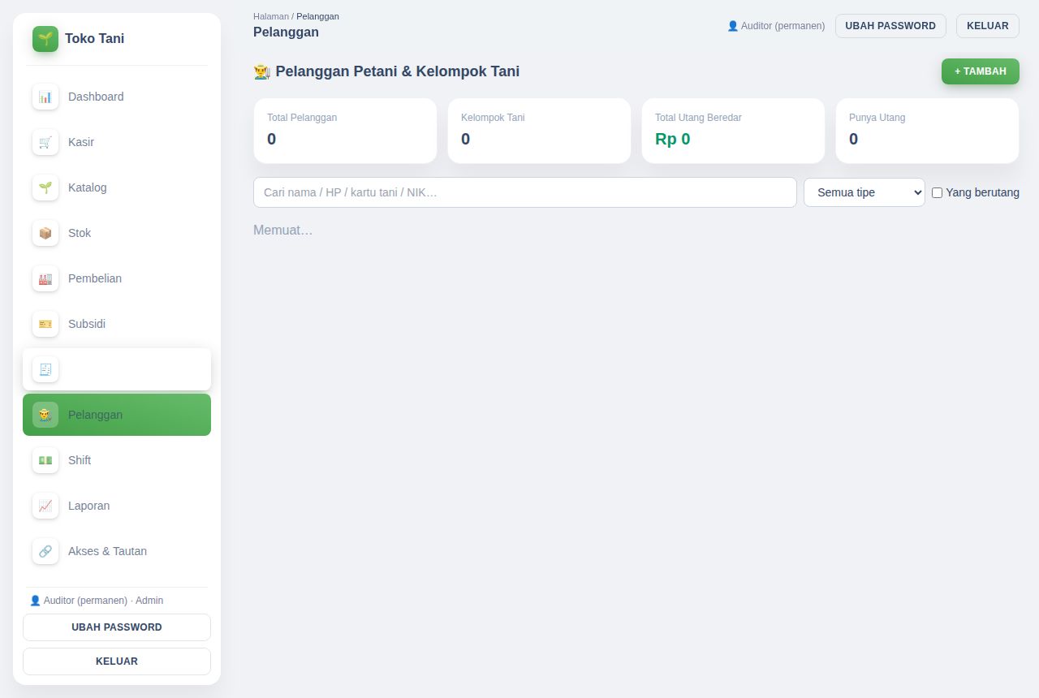Click the unlabeled receipt icon in sidebar
This screenshot has width=1039, height=698.
(45, 369)
